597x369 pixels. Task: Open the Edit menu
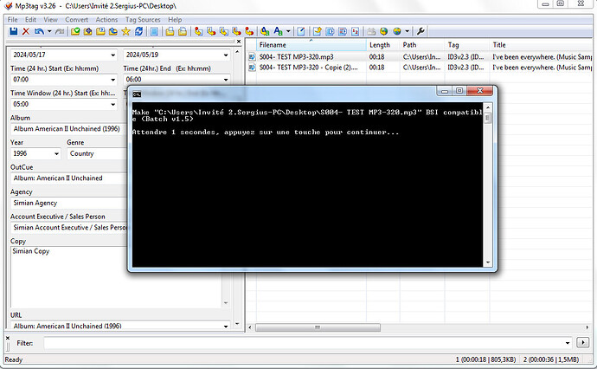30,19
